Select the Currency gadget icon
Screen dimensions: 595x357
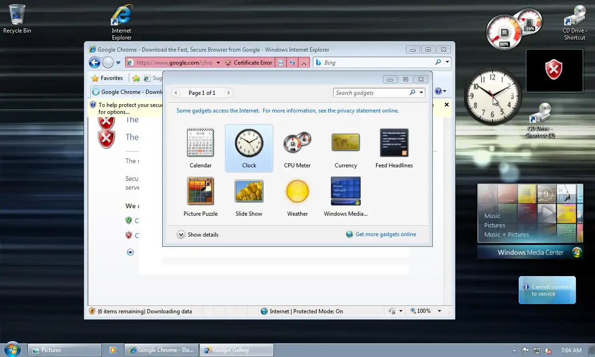pyautogui.click(x=345, y=143)
